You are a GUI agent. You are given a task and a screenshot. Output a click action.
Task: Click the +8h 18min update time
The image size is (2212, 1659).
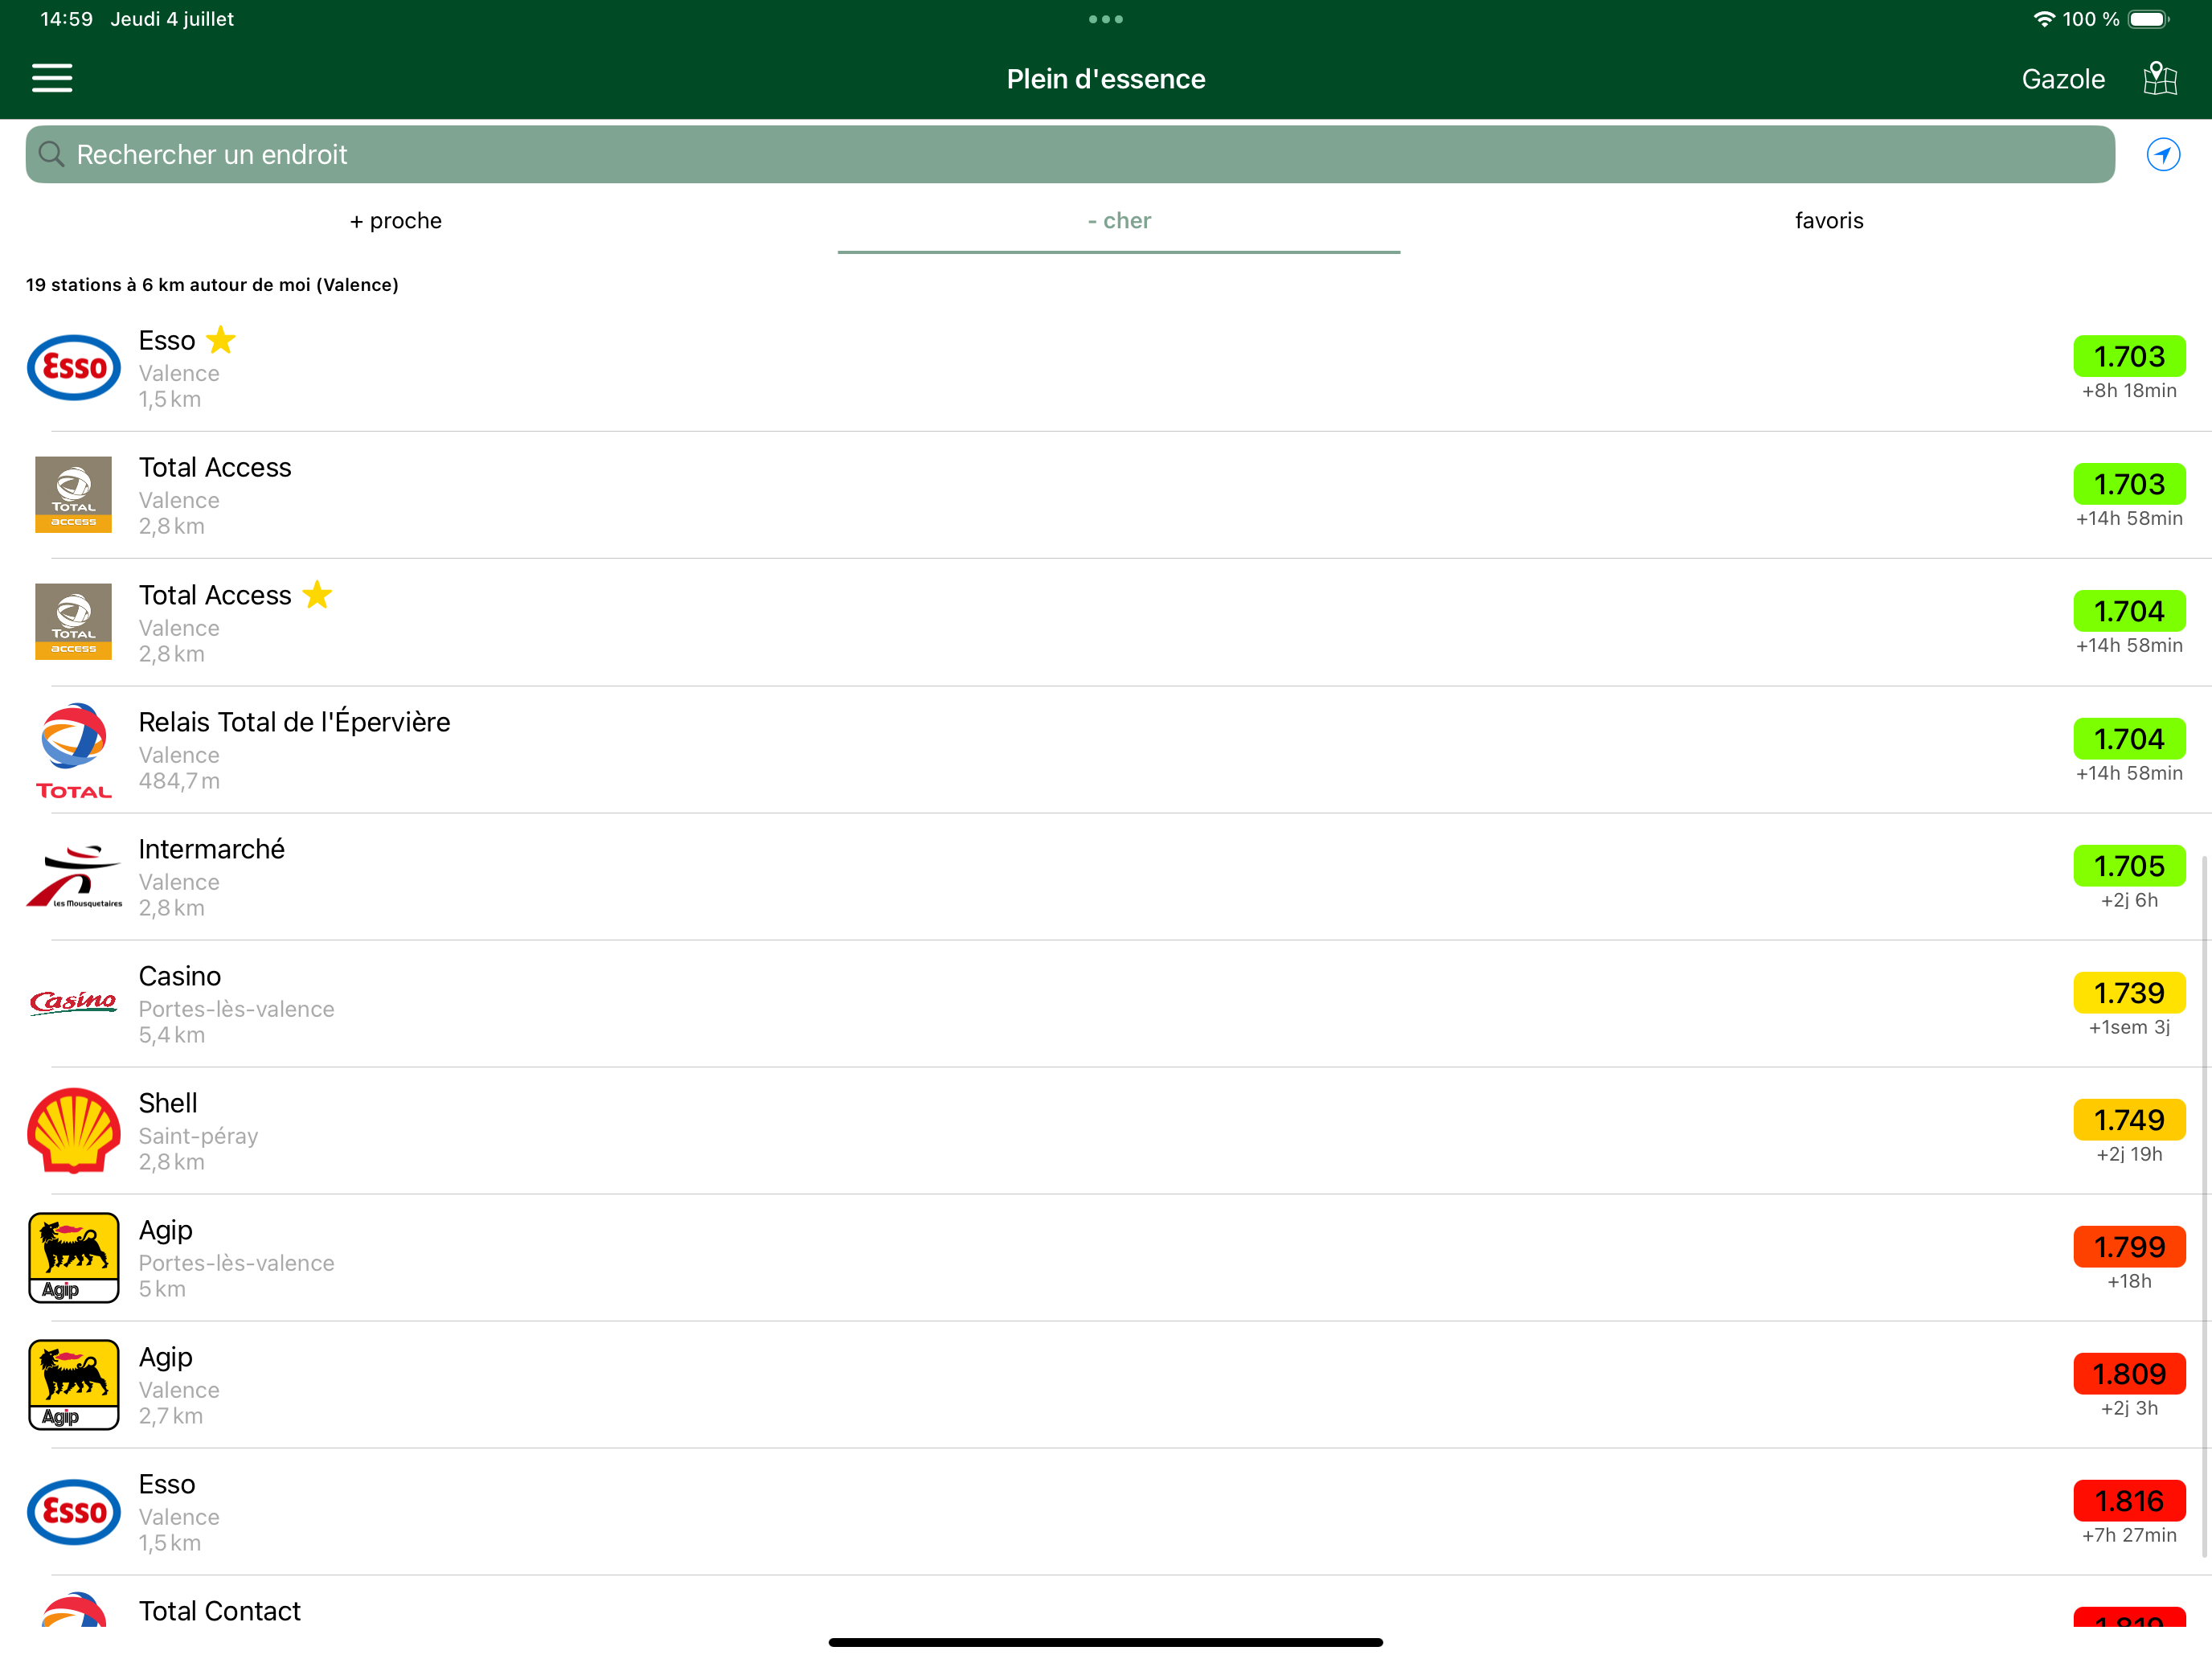click(x=2129, y=391)
